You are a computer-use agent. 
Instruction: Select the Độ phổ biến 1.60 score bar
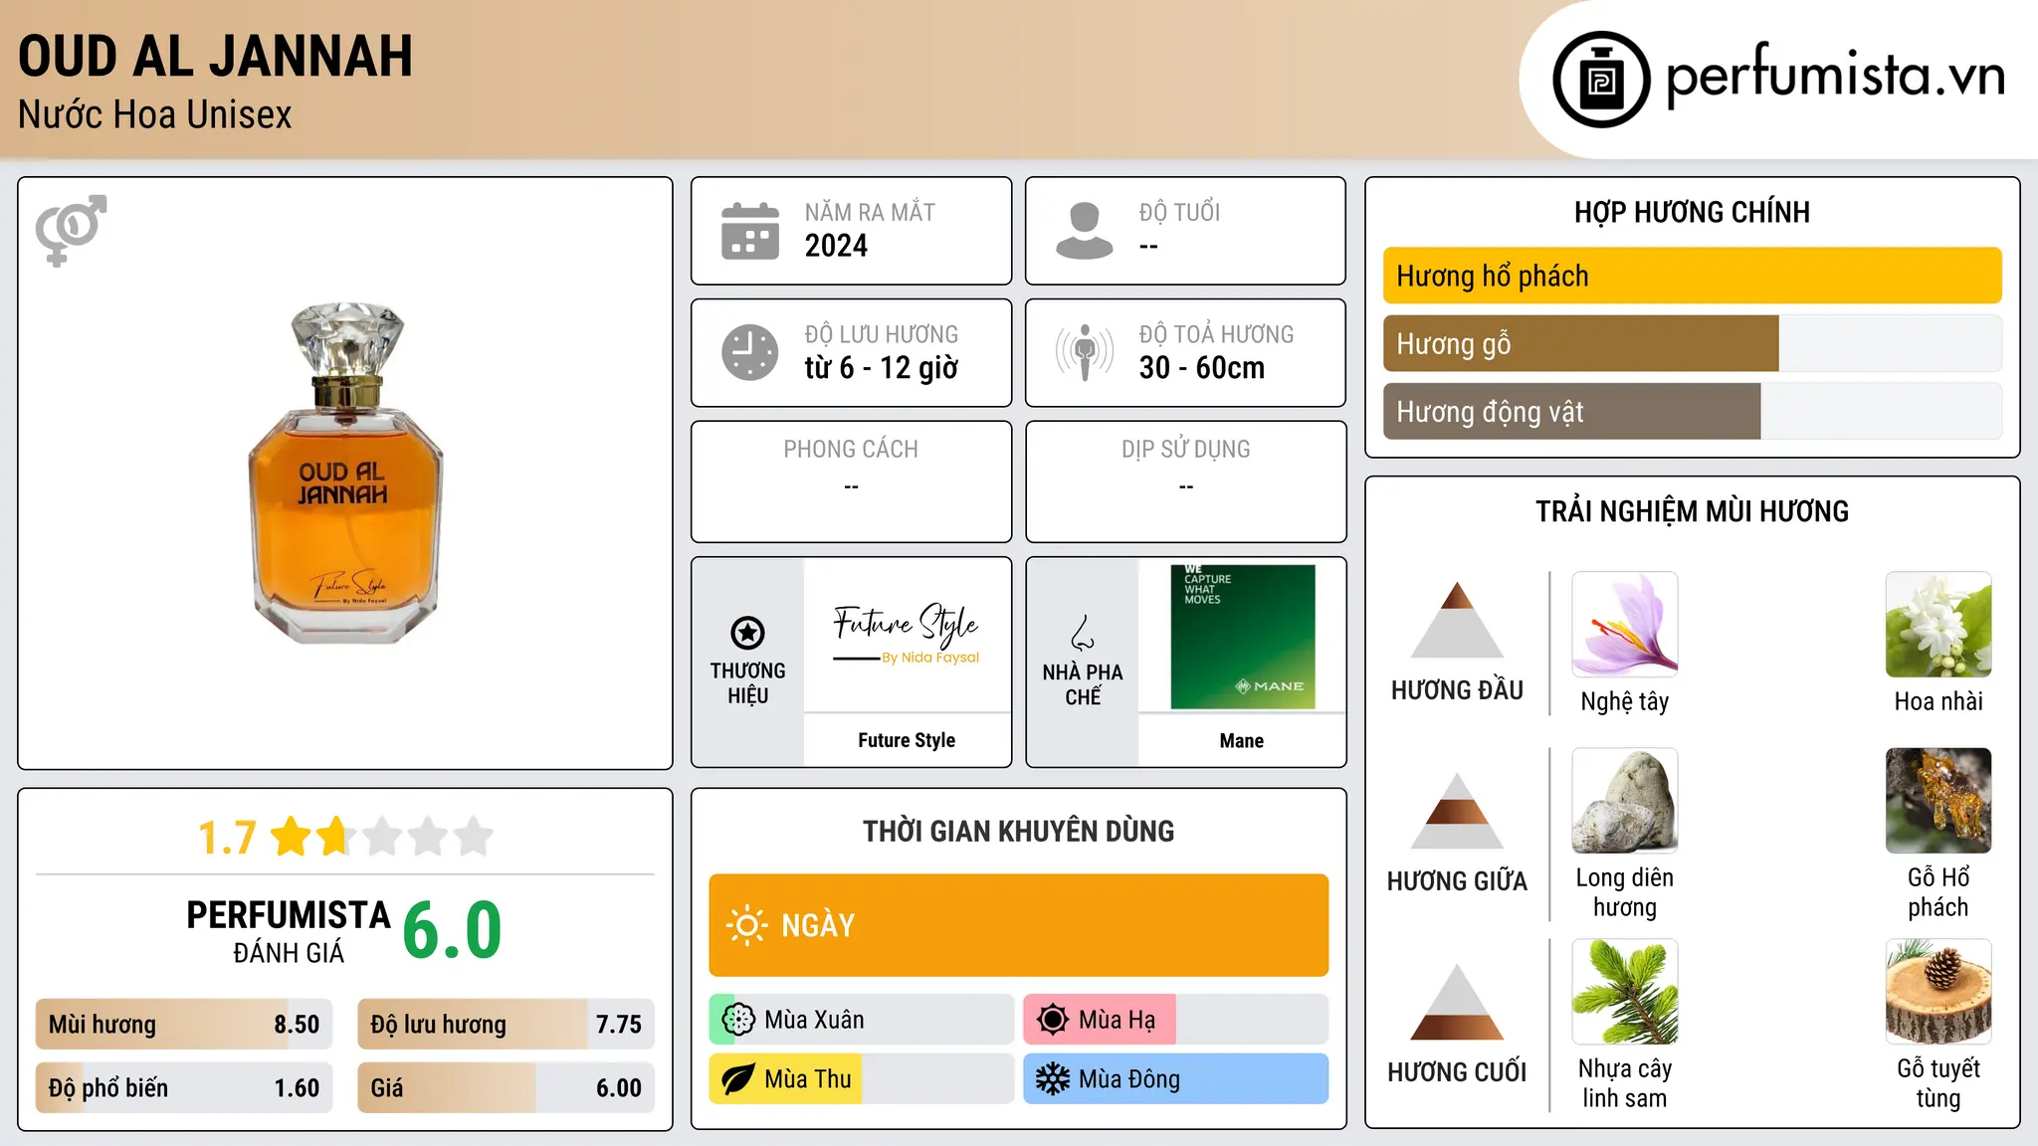point(184,1087)
